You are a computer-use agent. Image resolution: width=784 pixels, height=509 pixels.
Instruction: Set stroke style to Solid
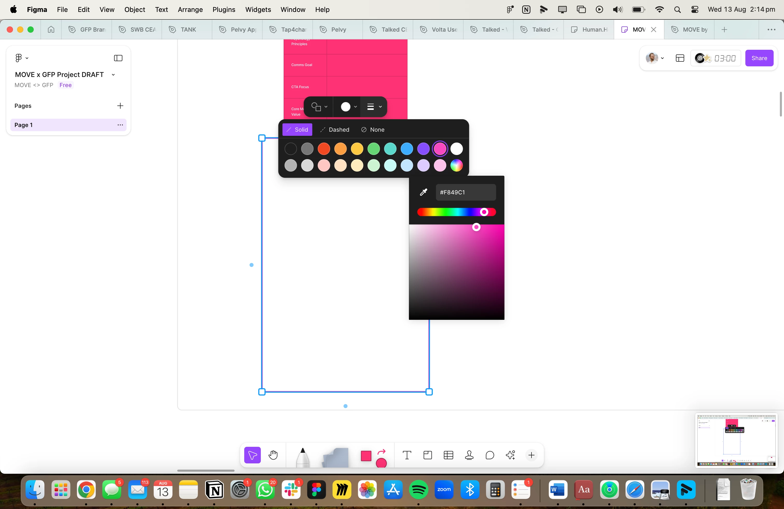pos(297,129)
